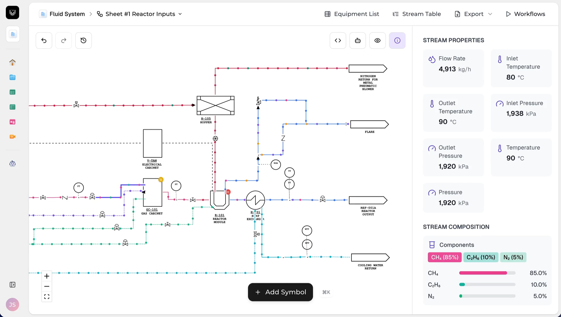Zoom in with the plus button
This screenshot has width=561, height=317.
coord(47,276)
